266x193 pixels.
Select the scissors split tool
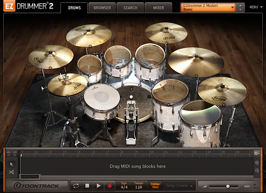pyautogui.click(x=11, y=172)
